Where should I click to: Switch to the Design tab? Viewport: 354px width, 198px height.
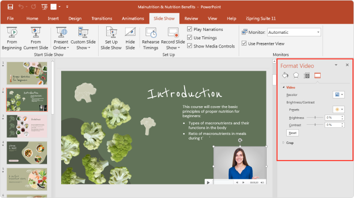75,19
